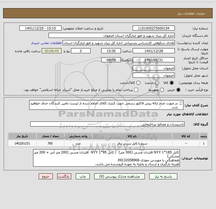
Task: Click the تعداد / مقدار column header
Action: point(50,136)
